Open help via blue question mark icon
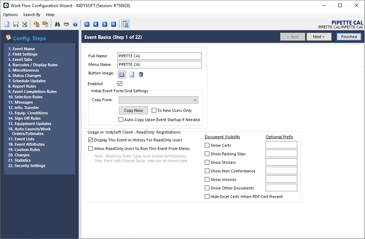The width and height of the screenshot is (365, 239). [75, 24]
